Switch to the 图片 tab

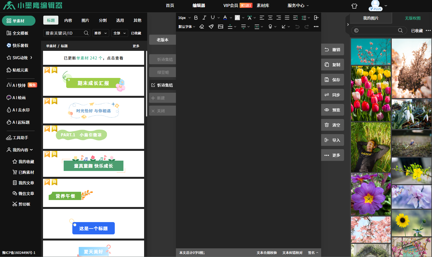85,20
